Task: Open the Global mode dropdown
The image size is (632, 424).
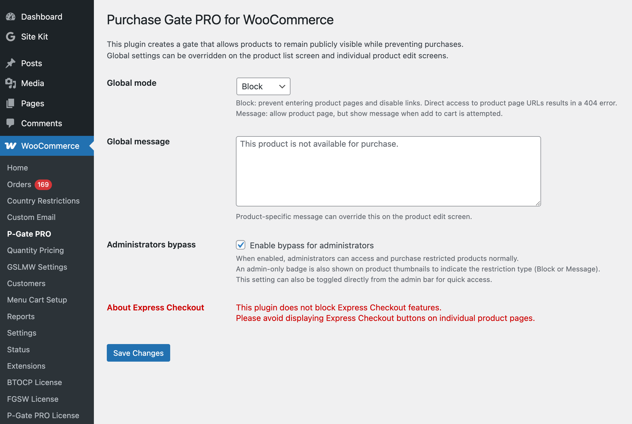Action: pos(263,86)
